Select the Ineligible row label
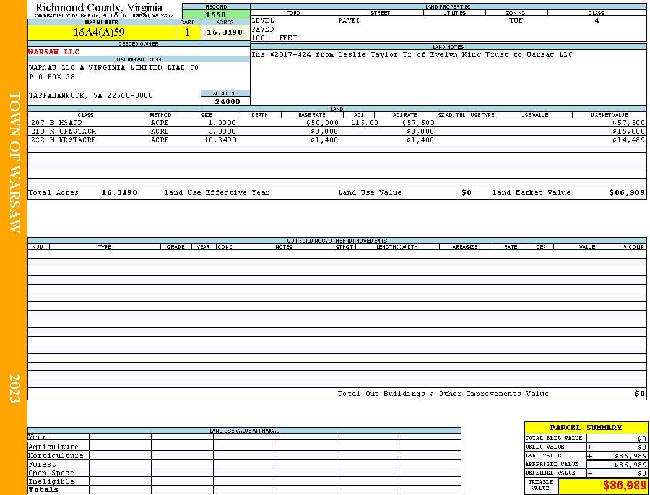This screenshot has height=495, width=650. tap(51, 482)
